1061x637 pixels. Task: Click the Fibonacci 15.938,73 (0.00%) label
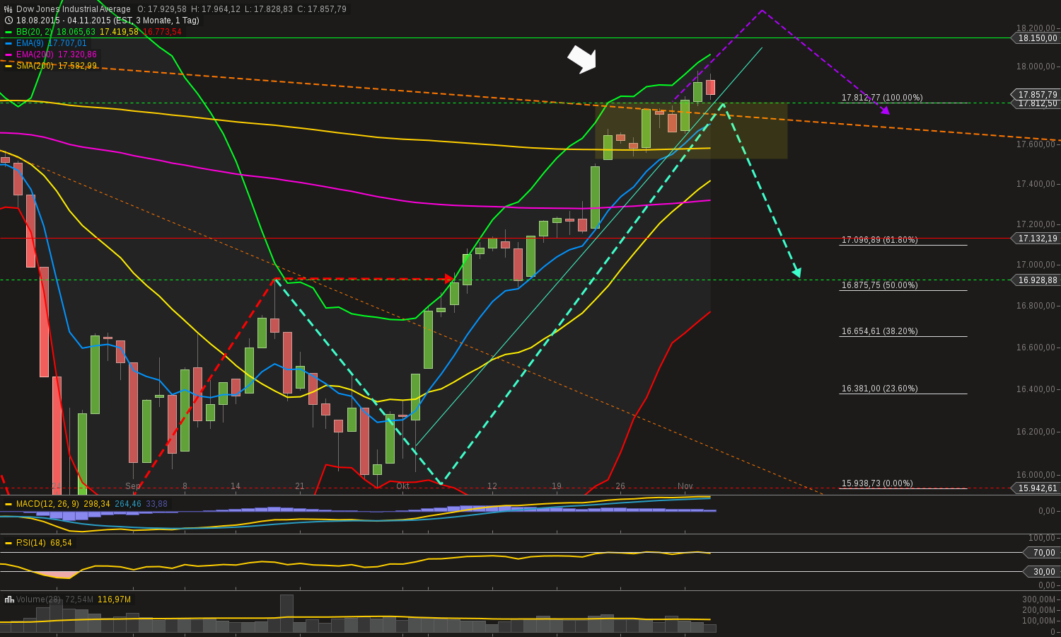coord(877,483)
